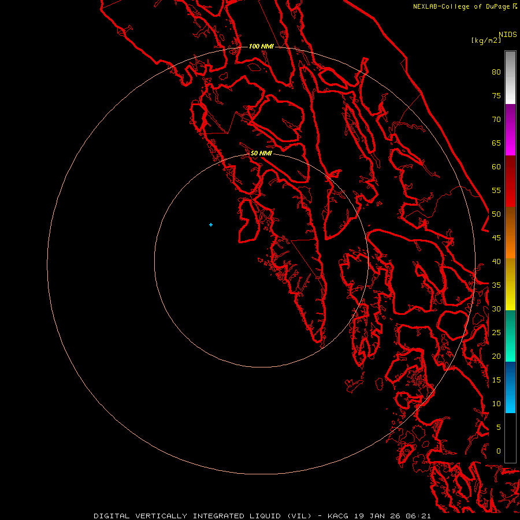This screenshot has height=520, width=520.
Task: Click the 35 value on the color scale
Action: [496, 285]
